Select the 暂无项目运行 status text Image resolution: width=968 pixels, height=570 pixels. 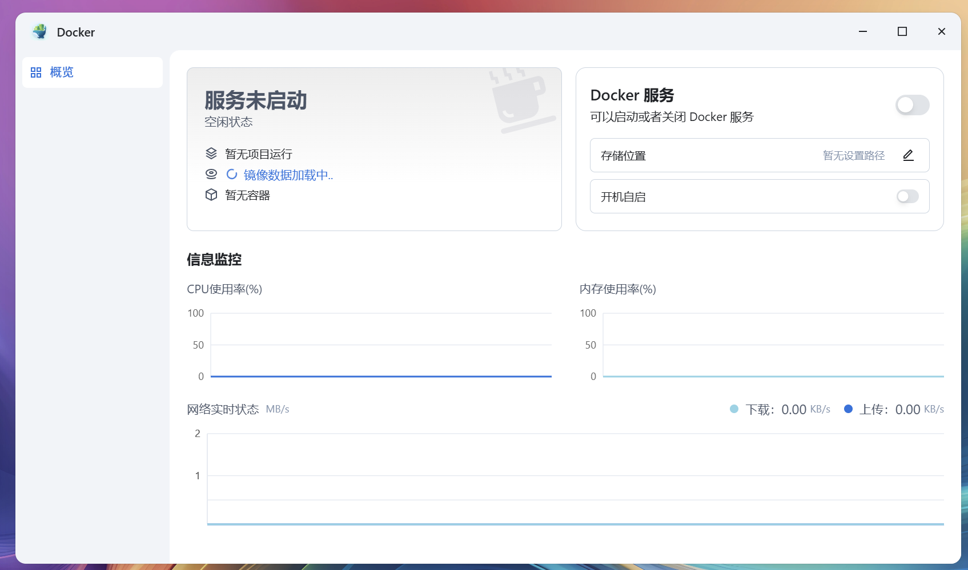coord(259,154)
